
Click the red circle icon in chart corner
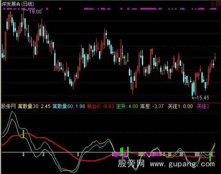(212, 4)
